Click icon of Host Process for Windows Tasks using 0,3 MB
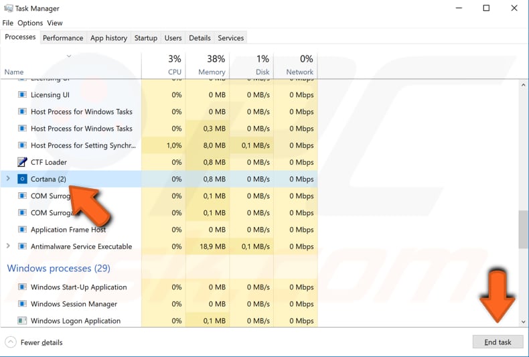The width and height of the screenshot is (529, 357). click(x=22, y=128)
